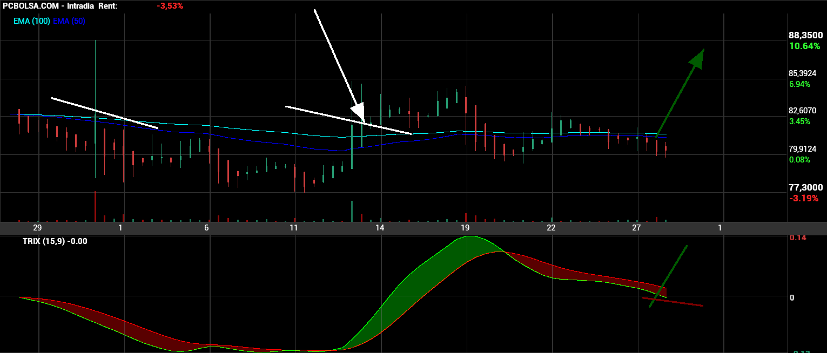Click date label 19 on time axis
The height and width of the screenshot is (353, 827).
(x=465, y=228)
